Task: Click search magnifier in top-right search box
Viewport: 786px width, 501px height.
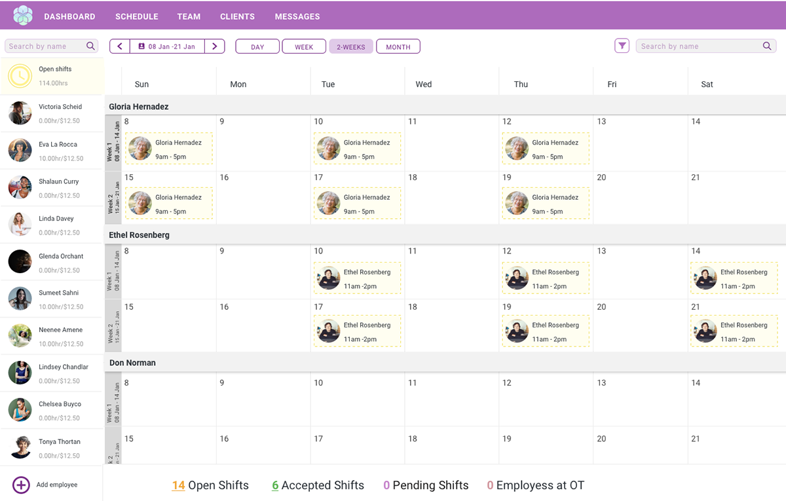Action: 767,46
